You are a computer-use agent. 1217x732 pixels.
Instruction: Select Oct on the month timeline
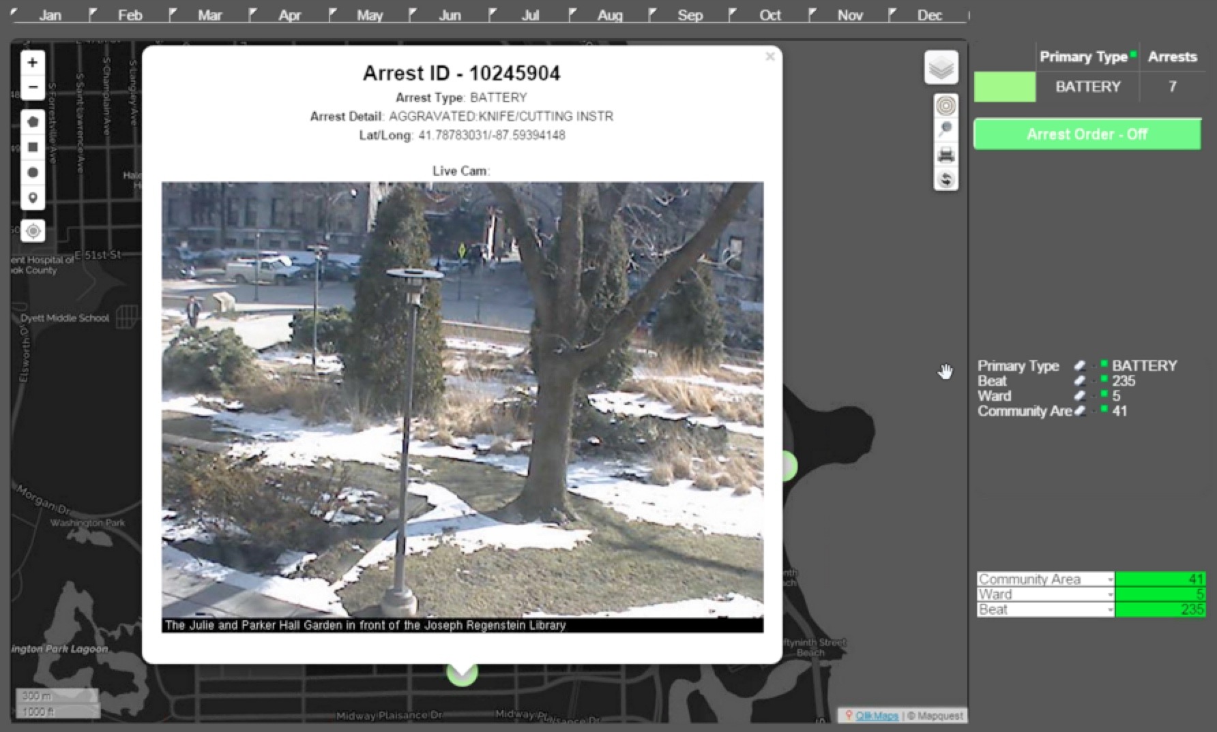pyautogui.click(x=770, y=15)
